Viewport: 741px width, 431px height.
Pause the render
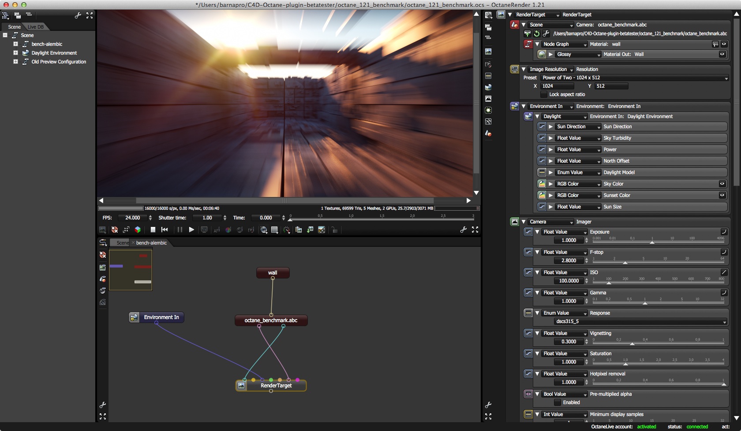click(180, 230)
